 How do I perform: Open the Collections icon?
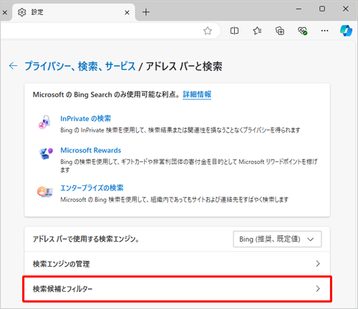coord(280,31)
